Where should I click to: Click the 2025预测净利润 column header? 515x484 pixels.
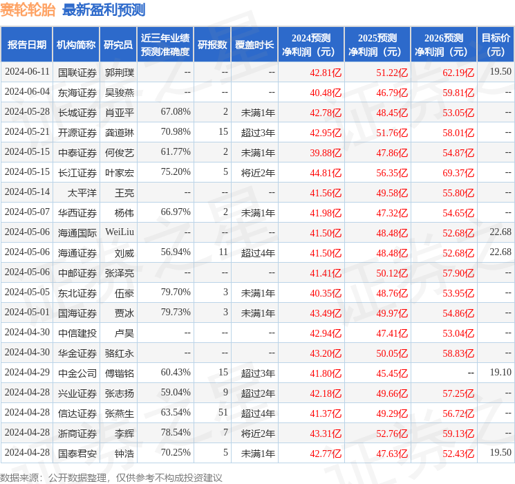point(377,45)
